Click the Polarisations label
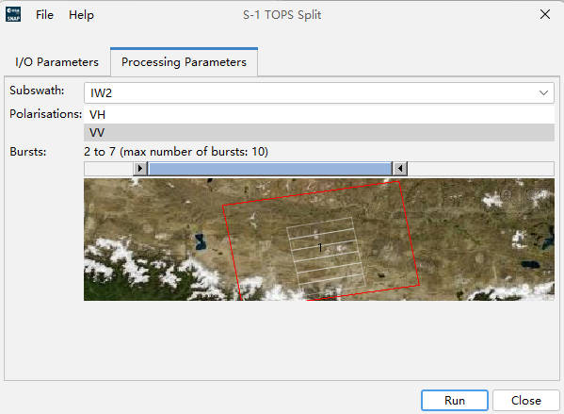Viewport: 564px width, 414px height. [x=46, y=114]
